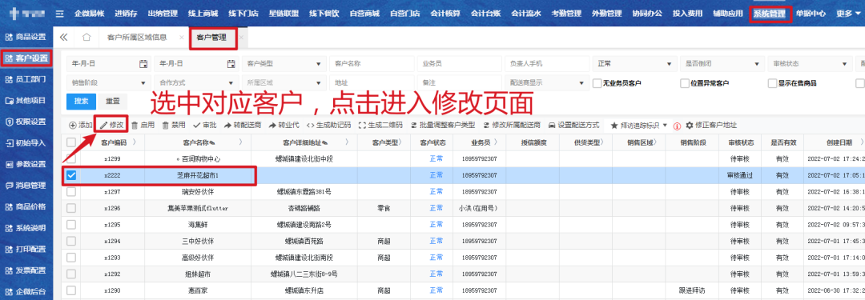Click the 禁用 trash icon button

click(165, 125)
